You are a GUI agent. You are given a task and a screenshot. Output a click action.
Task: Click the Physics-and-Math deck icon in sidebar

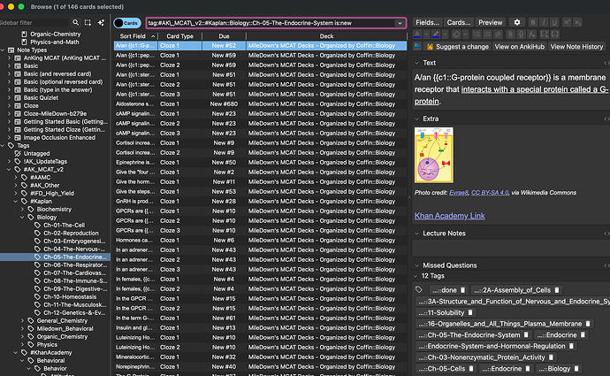click(24, 42)
